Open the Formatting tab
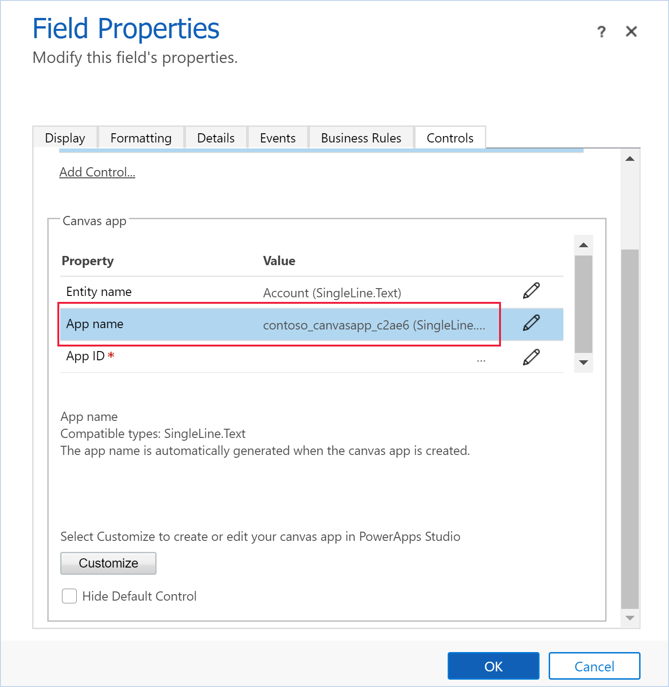The height and width of the screenshot is (687, 669). (x=141, y=137)
